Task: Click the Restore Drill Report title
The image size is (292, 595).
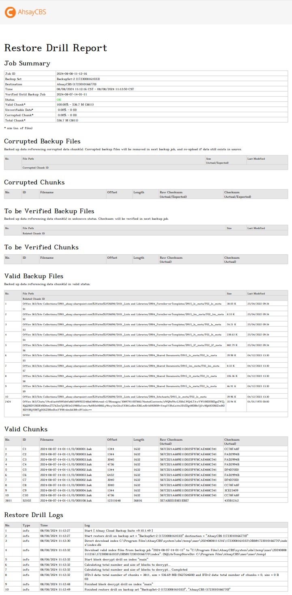Action: click(56, 48)
